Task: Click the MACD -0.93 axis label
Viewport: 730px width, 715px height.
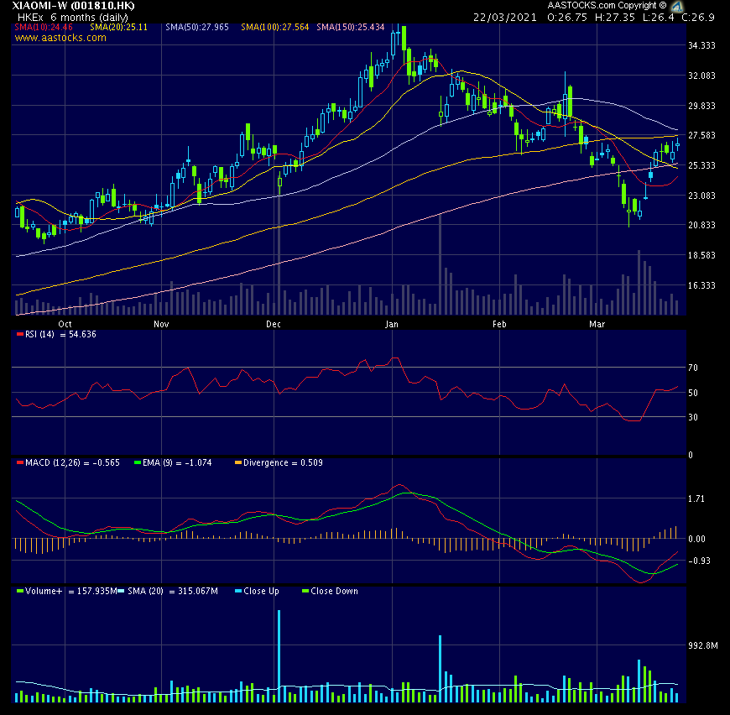Action: [x=697, y=561]
